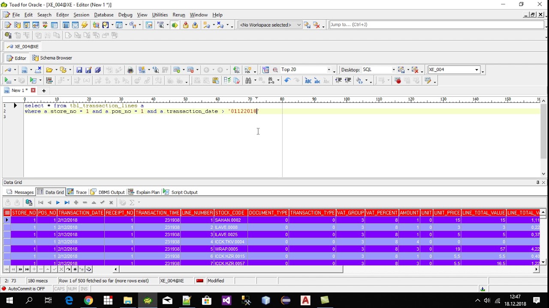Image resolution: width=549 pixels, height=308 pixels.
Task: Expand the execute statement arrow dropdown
Action: pos(14,80)
